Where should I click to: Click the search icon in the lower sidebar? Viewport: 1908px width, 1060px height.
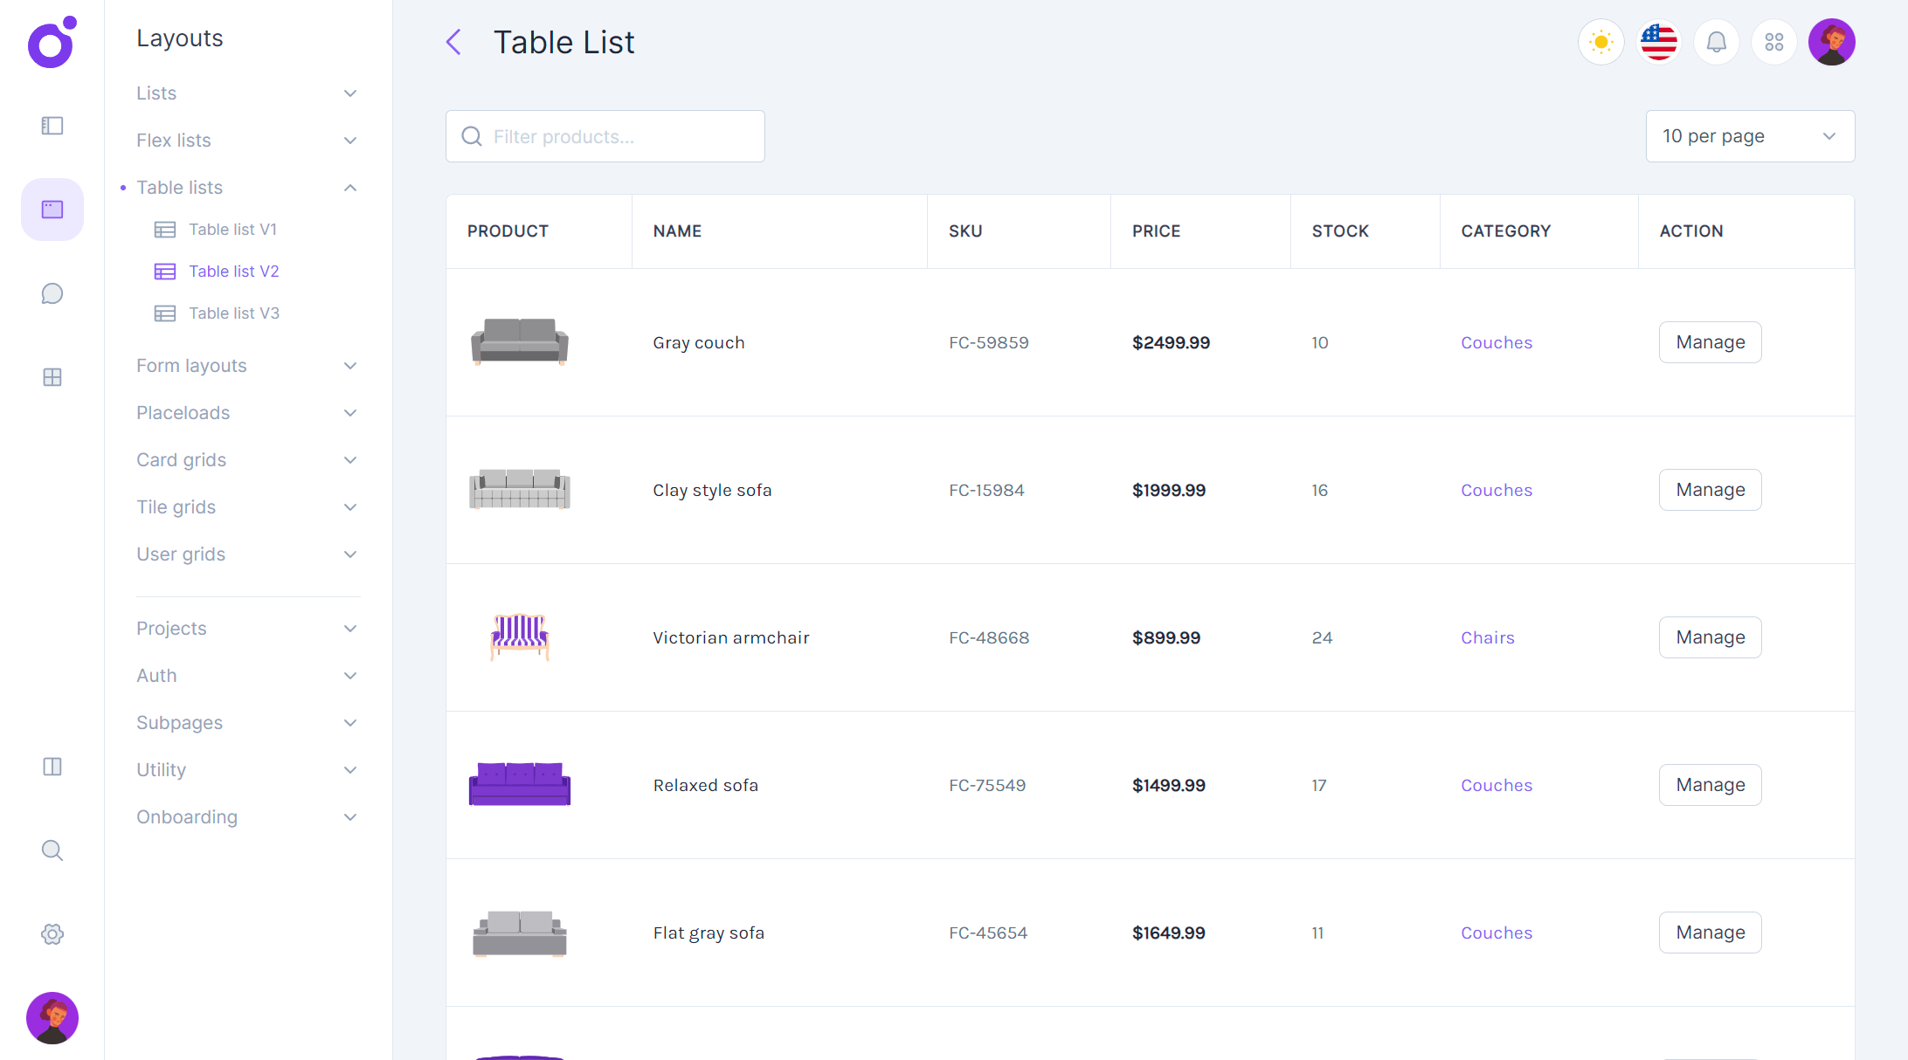[x=52, y=850]
